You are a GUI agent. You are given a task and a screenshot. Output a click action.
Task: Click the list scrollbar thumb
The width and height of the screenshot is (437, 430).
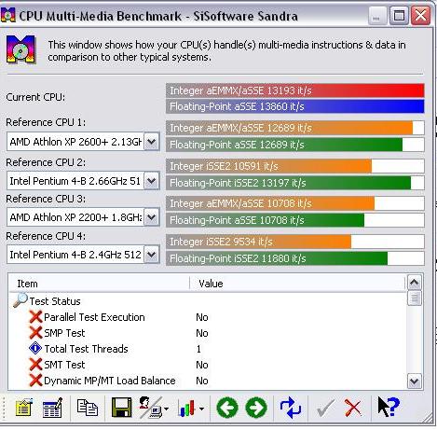(415, 298)
